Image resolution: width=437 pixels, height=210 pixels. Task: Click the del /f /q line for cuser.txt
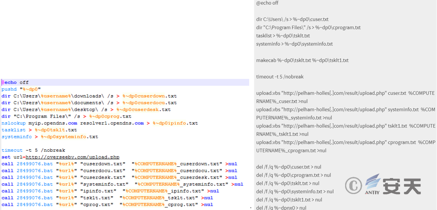[x=289, y=167]
